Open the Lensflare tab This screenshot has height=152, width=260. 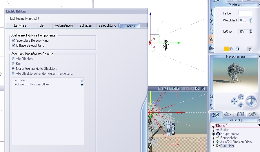[20, 25]
